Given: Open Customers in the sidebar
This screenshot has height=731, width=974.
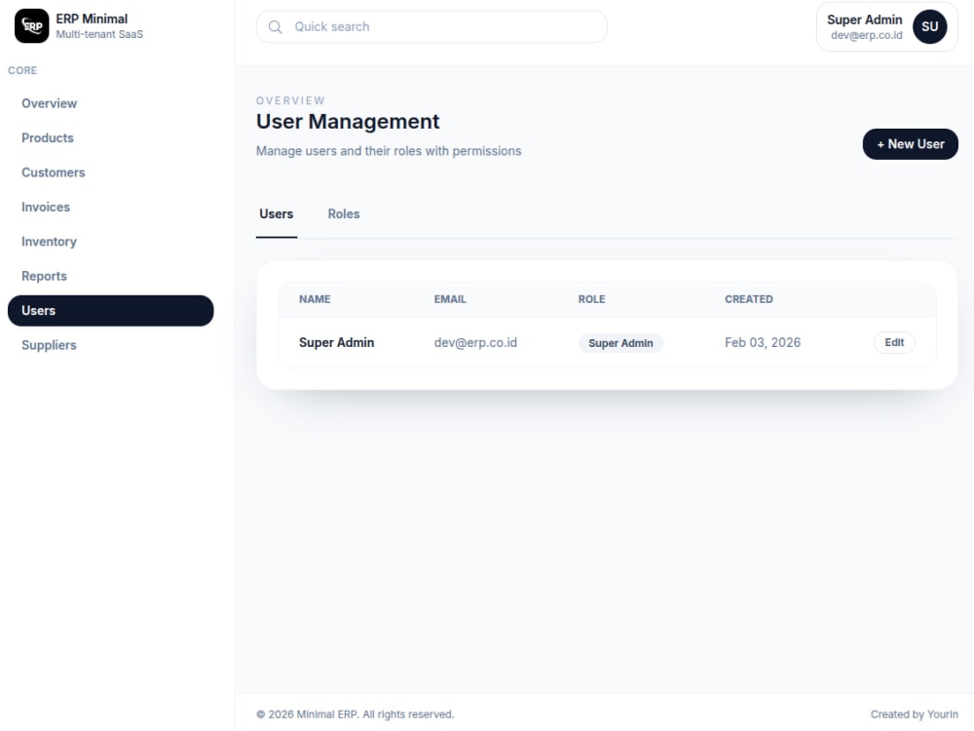Looking at the screenshot, I should point(111,173).
